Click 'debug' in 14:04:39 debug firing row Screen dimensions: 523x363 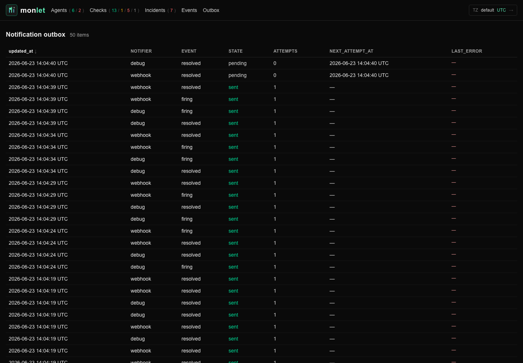click(x=138, y=111)
